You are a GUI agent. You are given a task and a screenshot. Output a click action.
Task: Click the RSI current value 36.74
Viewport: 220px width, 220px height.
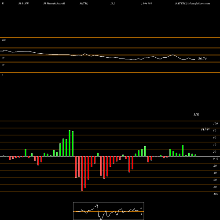202,59
